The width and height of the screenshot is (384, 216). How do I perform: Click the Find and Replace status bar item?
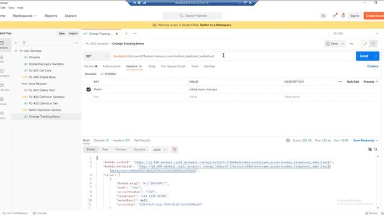14,214
